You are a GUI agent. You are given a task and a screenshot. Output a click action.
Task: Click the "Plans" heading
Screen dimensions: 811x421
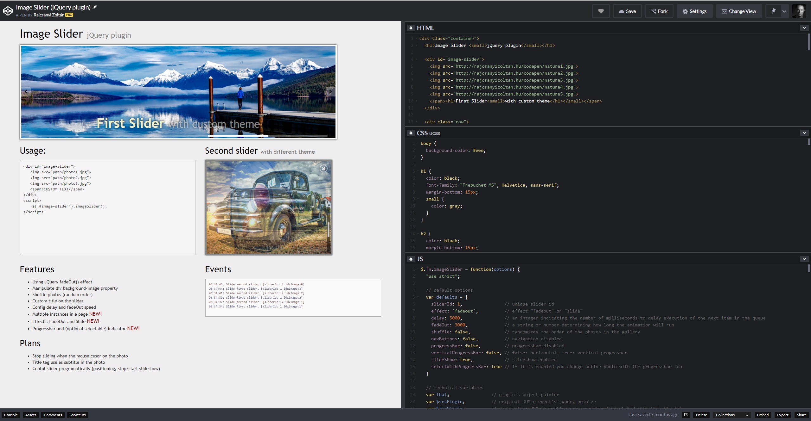tap(30, 343)
